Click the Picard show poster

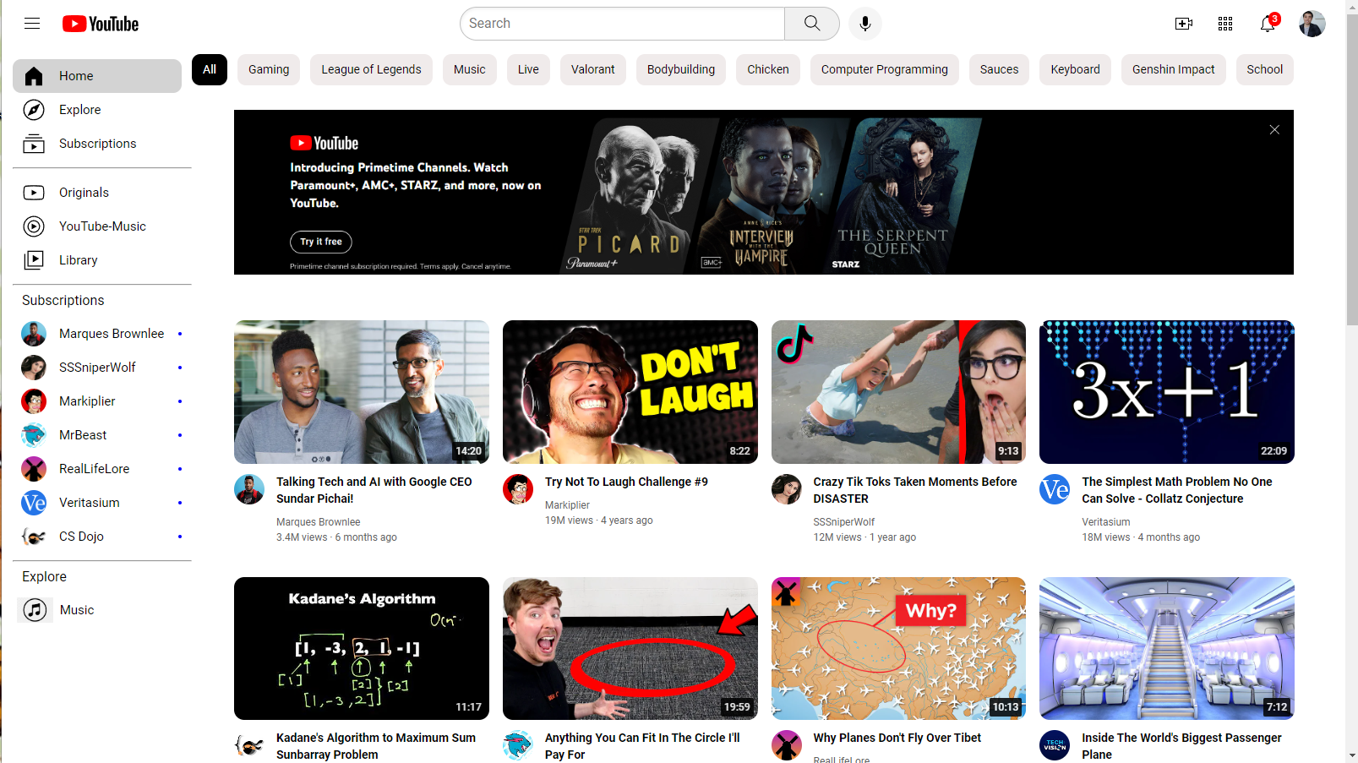[640, 196]
